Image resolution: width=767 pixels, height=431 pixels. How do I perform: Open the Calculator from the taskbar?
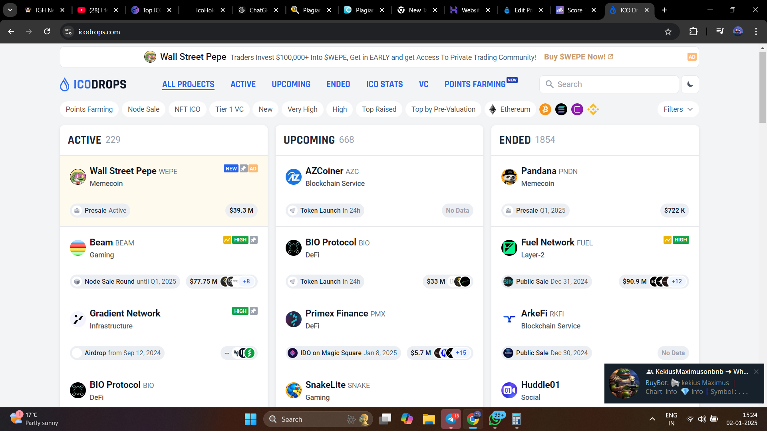click(x=516, y=419)
